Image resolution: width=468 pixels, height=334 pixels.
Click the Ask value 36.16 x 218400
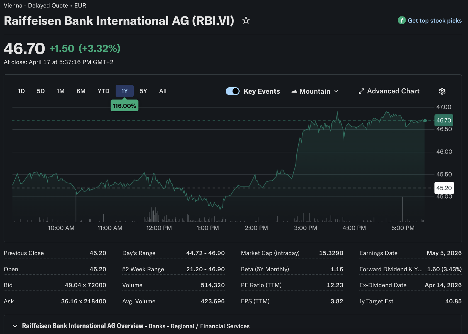pyautogui.click(x=84, y=301)
